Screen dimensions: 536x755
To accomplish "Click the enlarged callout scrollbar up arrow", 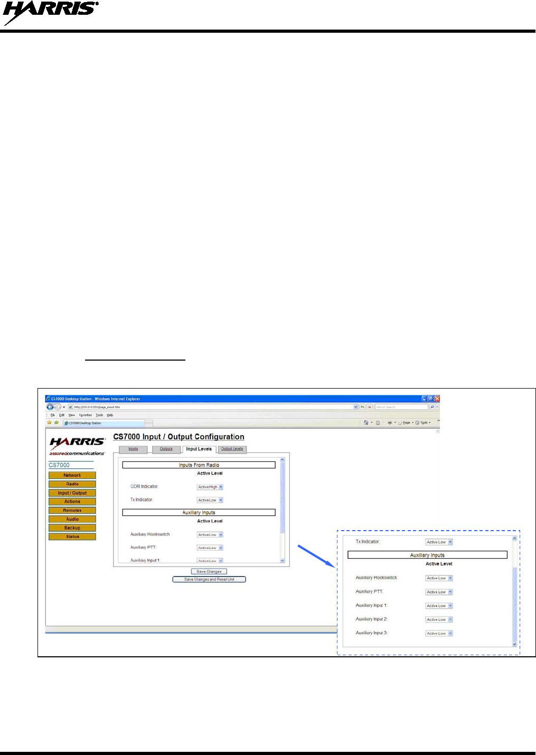I will click(x=514, y=539).
